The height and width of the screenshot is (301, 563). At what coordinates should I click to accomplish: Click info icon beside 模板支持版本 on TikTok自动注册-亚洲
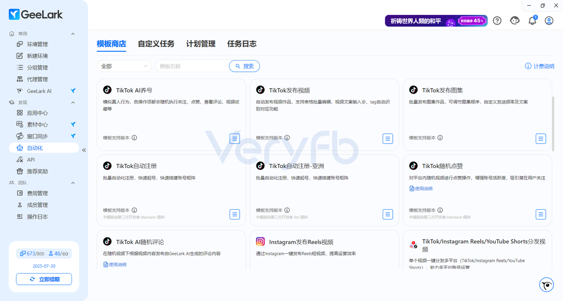pyautogui.click(x=287, y=210)
